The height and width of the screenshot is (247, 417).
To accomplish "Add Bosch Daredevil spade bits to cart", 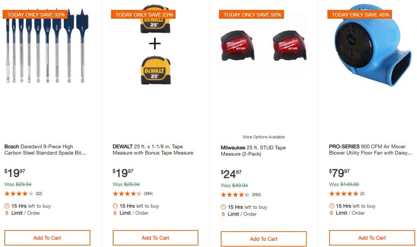I will pos(47,238).
